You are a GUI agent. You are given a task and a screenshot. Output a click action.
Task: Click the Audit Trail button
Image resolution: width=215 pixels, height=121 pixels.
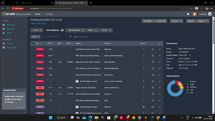pyautogui.click(x=161, y=21)
